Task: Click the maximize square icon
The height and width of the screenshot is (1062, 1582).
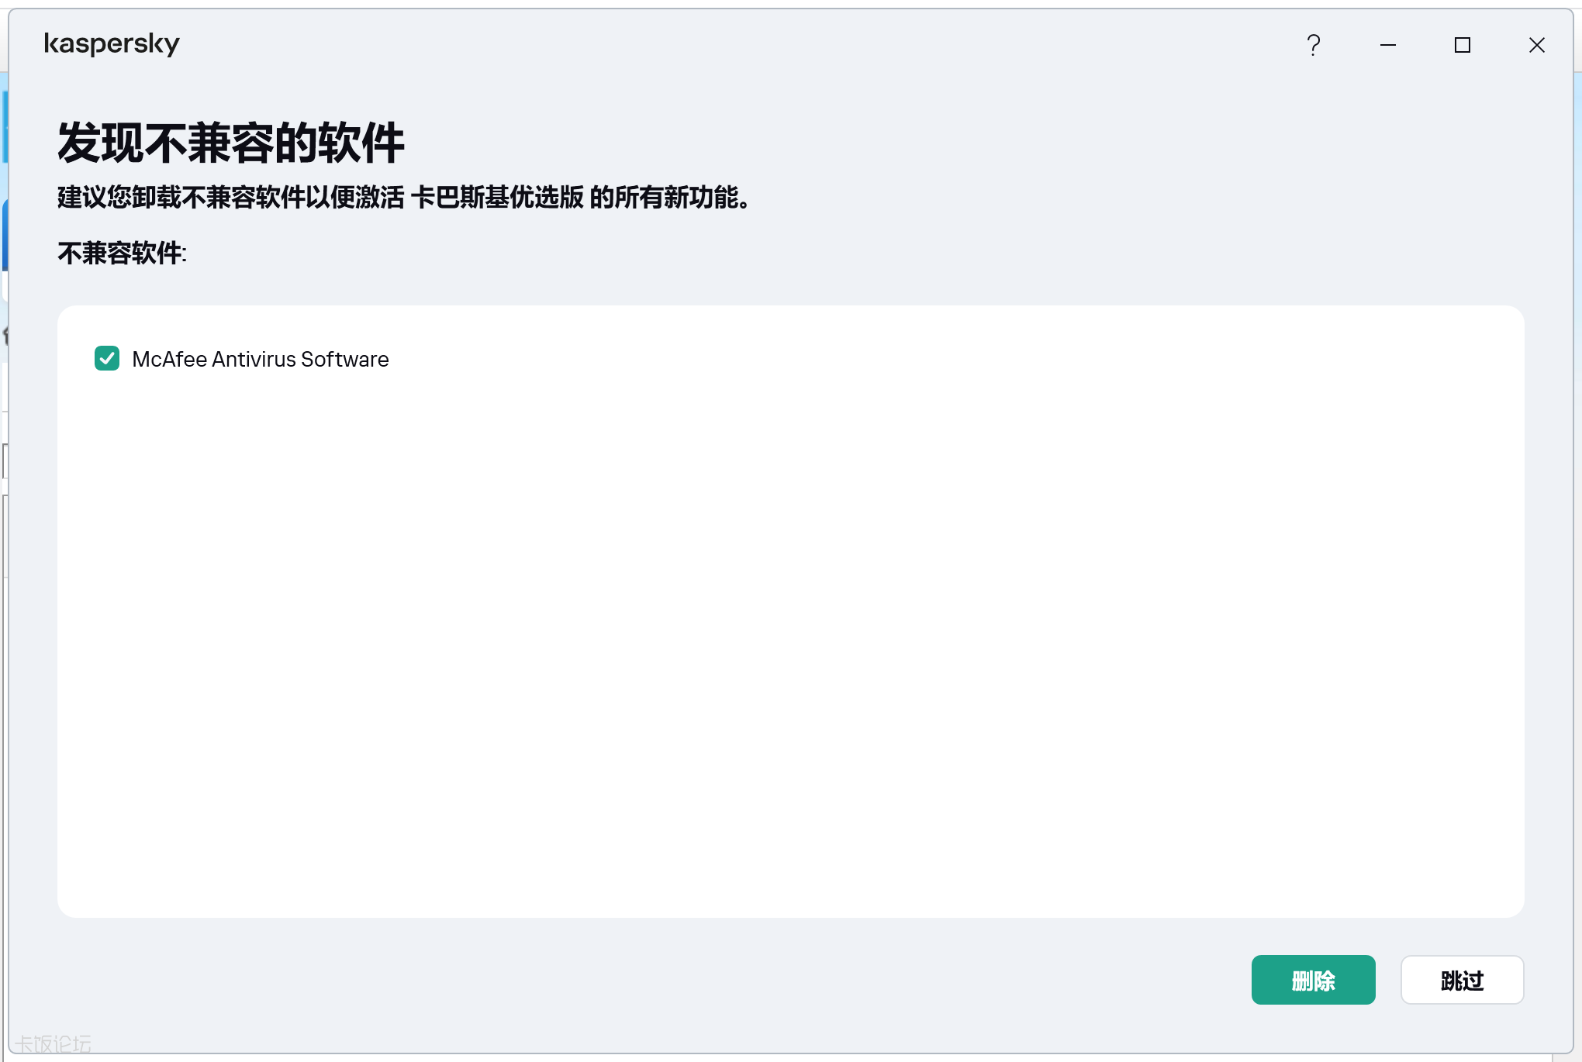Action: (1463, 45)
